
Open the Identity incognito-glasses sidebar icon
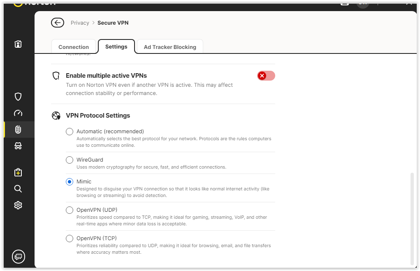pos(18,146)
